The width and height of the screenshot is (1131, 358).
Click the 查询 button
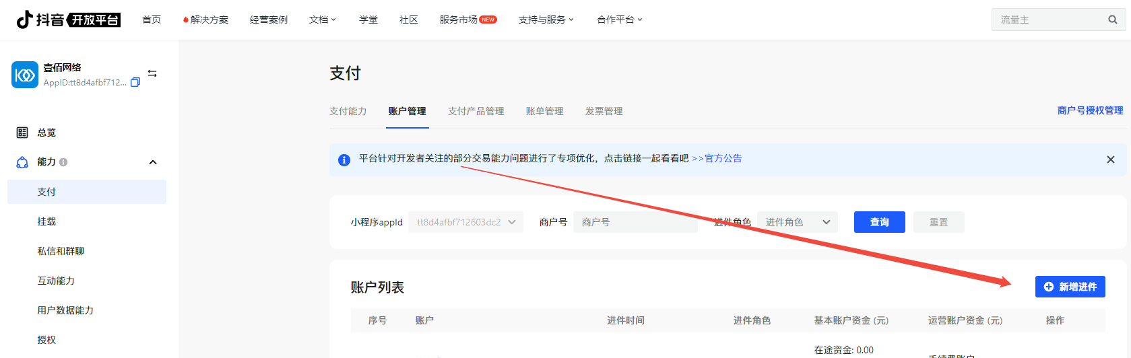point(879,222)
